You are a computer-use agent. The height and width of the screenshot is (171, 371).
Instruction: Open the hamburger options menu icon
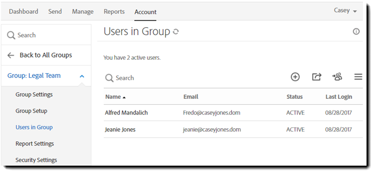[x=358, y=77]
